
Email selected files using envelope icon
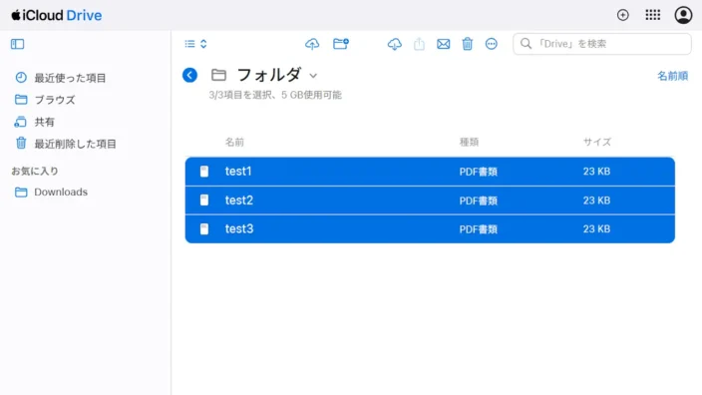[443, 44]
